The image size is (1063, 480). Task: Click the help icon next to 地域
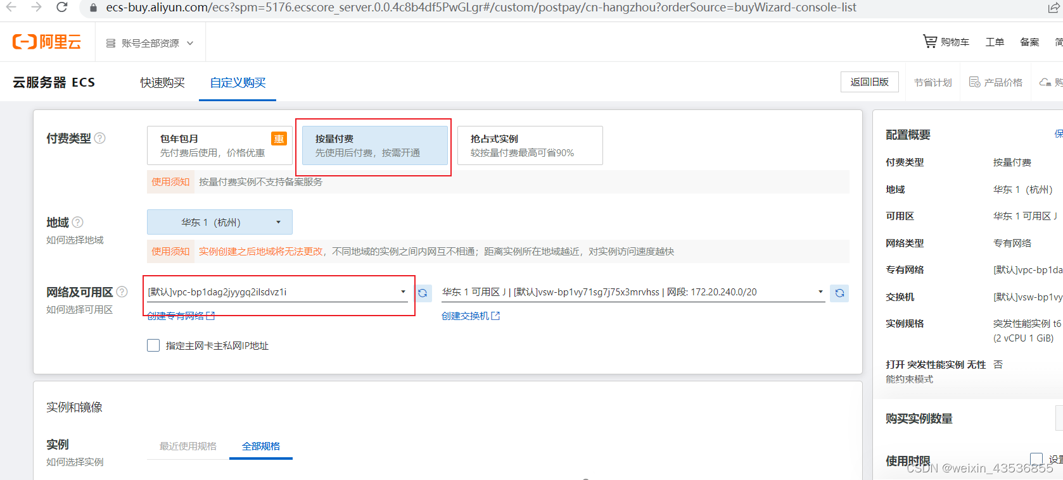tap(77, 222)
